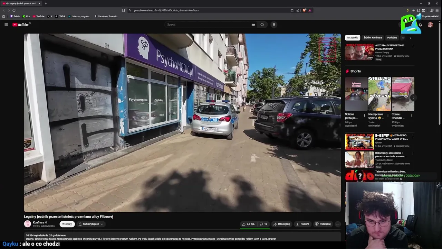The width and height of the screenshot is (442, 249).
Task: Open the Kick bookmark
Action: pos(26,16)
